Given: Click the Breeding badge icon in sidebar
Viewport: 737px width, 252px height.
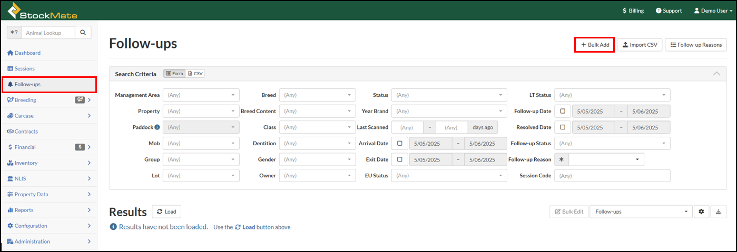Looking at the screenshot, I should [80, 100].
